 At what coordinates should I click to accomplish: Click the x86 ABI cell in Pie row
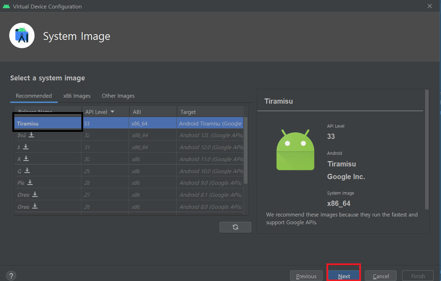coord(153,183)
